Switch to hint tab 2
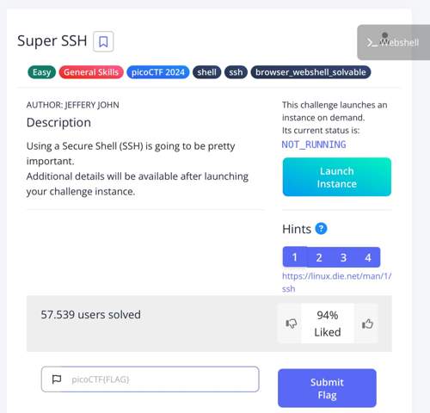 point(319,257)
